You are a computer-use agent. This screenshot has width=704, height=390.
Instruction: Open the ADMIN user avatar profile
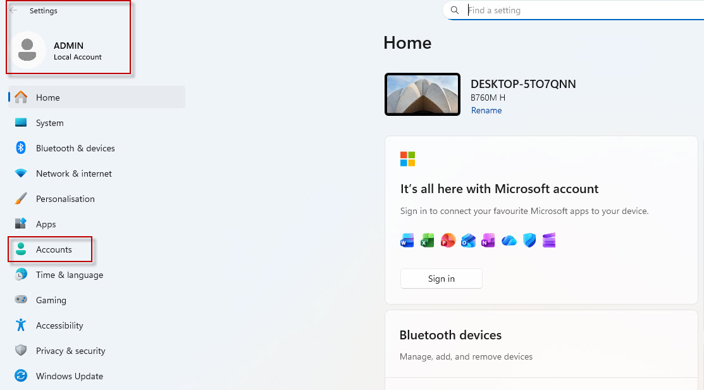tap(27, 50)
